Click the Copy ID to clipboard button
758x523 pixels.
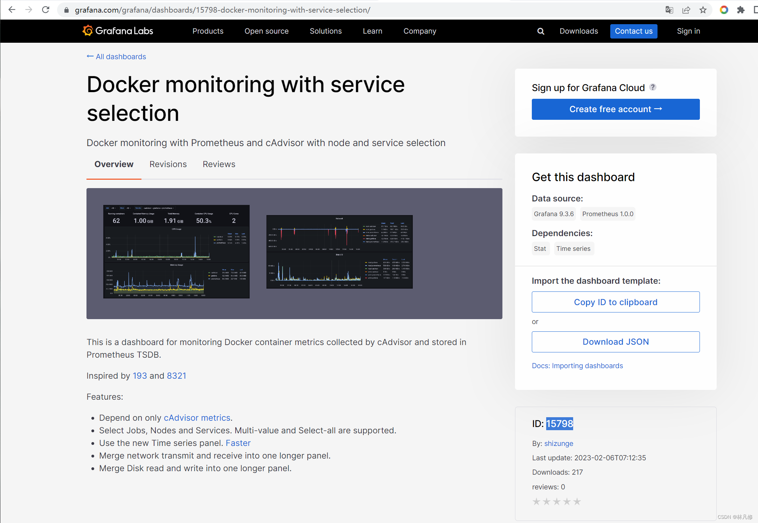click(616, 302)
